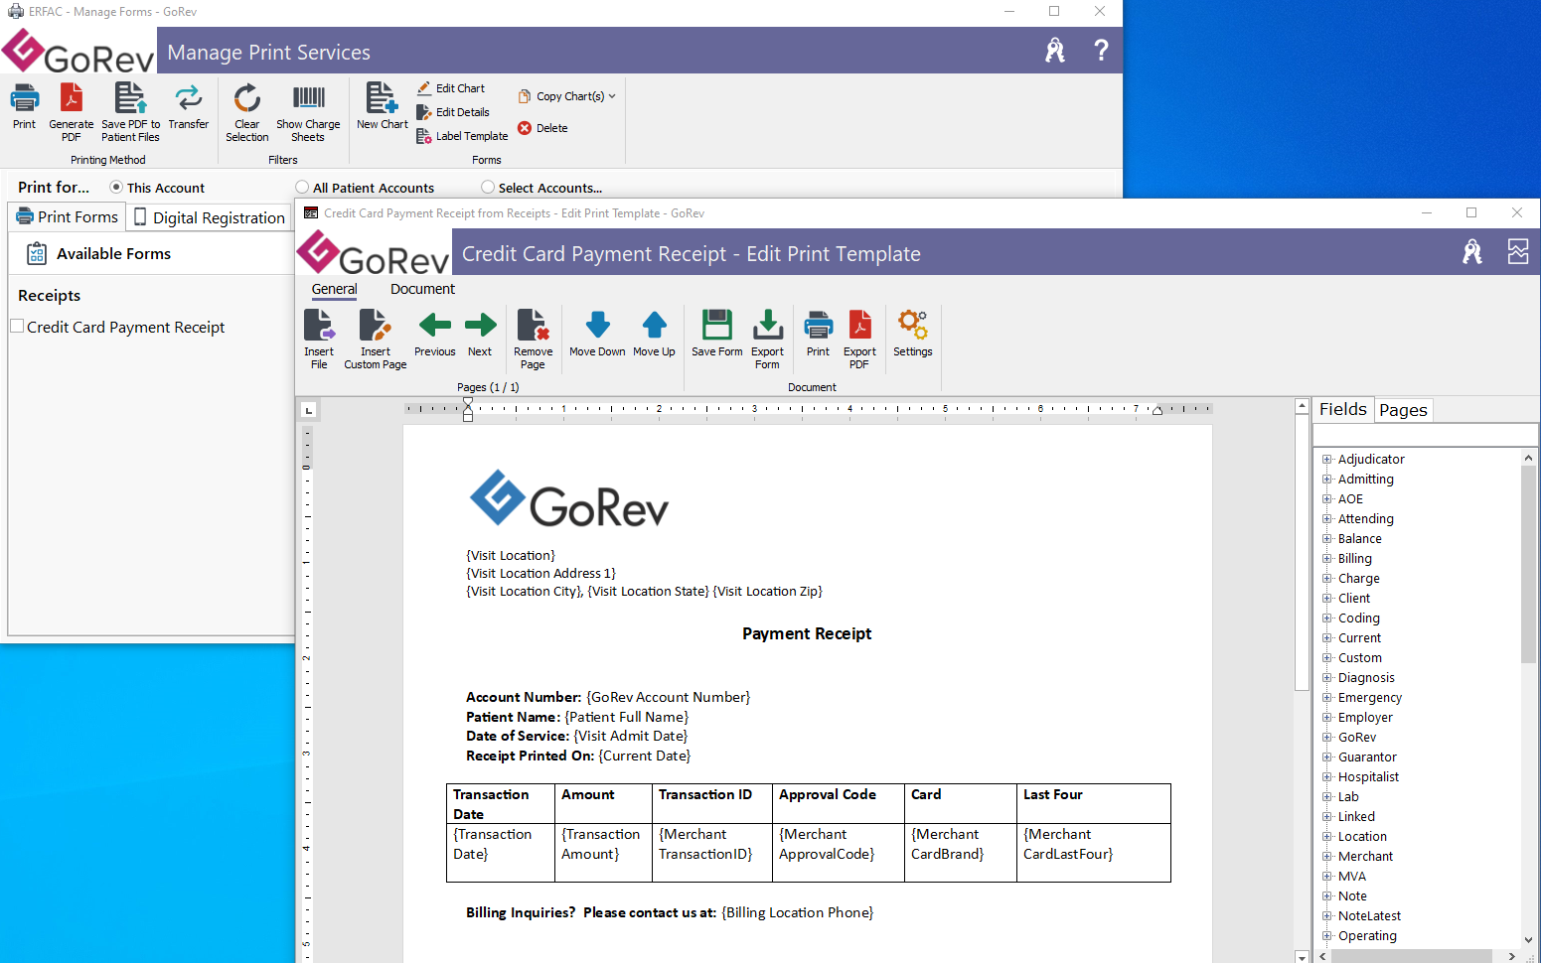Click {Billing Location Phone} placeholder

coord(797,912)
